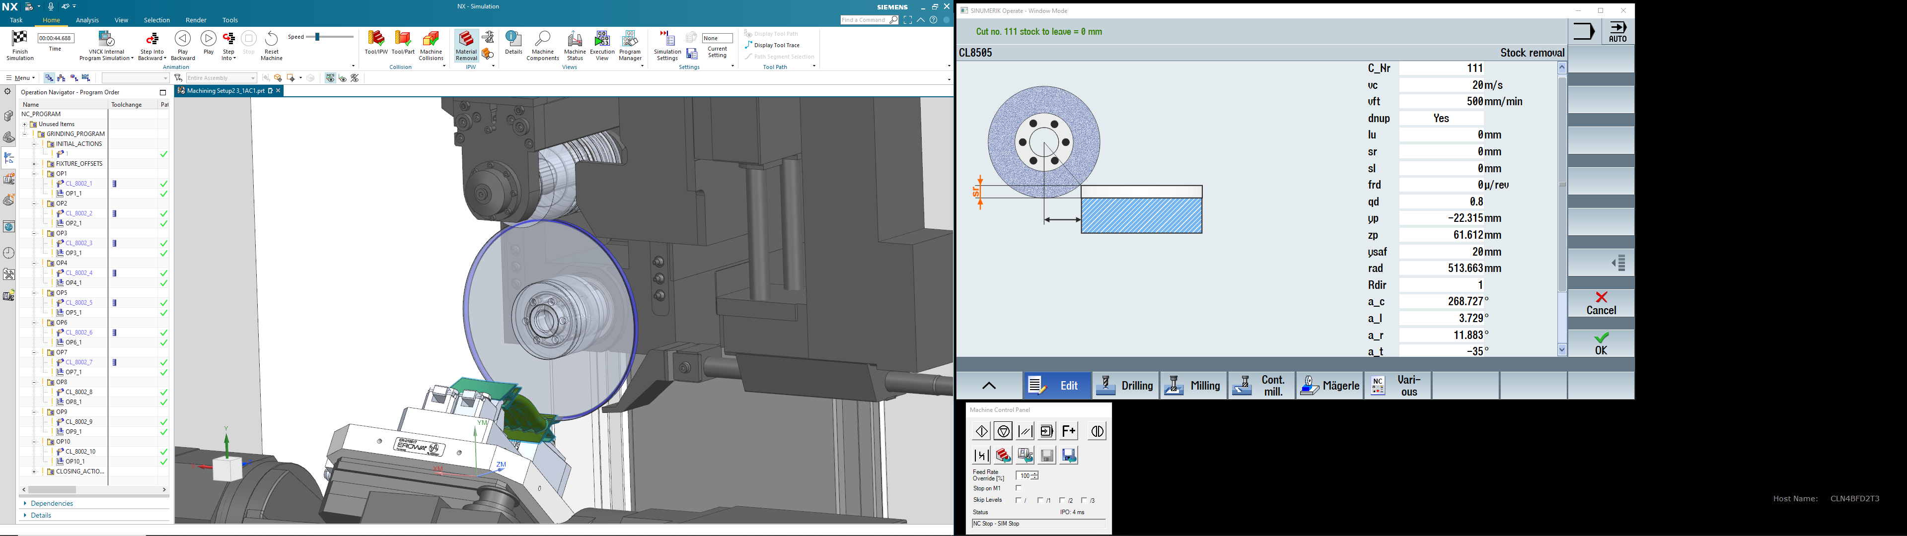Open the Render ribbon tab
Image resolution: width=1907 pixels, height=536 pixels.
click(x=196, y=20)
